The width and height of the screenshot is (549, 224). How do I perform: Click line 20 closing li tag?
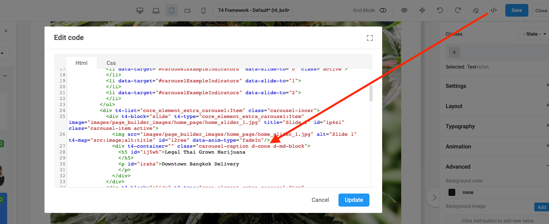[113, 87]
